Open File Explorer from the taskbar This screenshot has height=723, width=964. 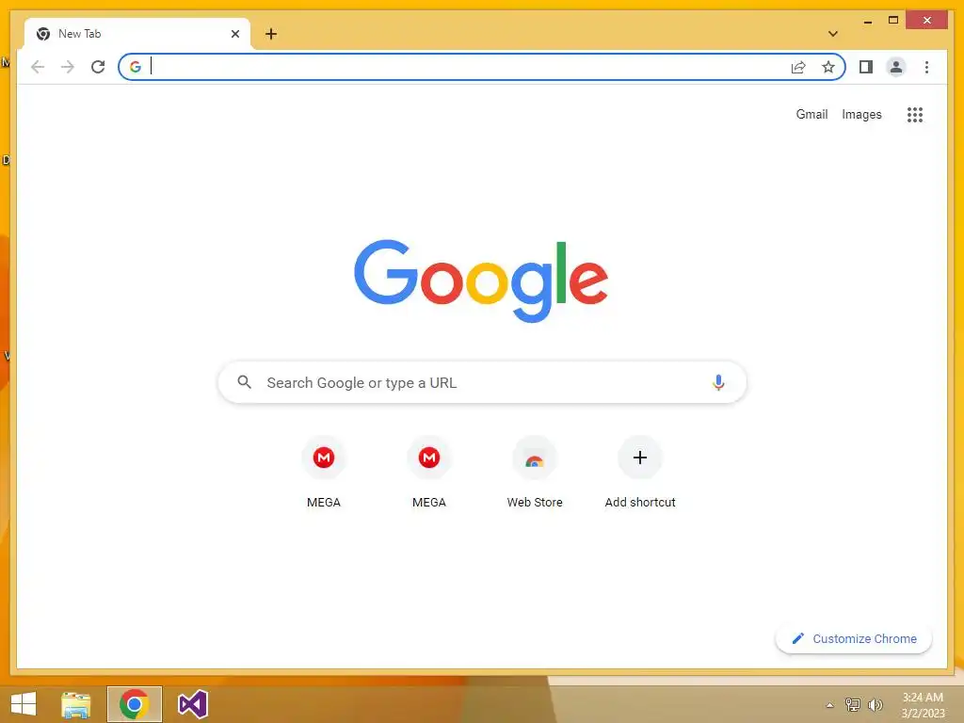pyautogui.click(x=76, y=704)
